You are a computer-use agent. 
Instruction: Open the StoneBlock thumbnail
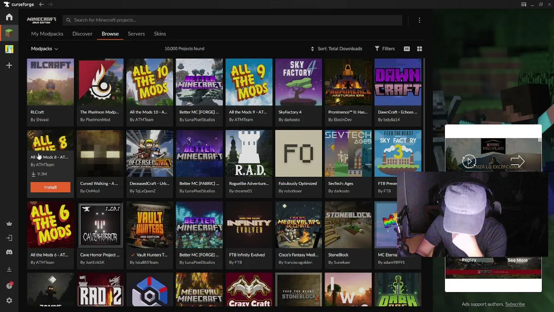pyautogui.click(x=348, y=225)
